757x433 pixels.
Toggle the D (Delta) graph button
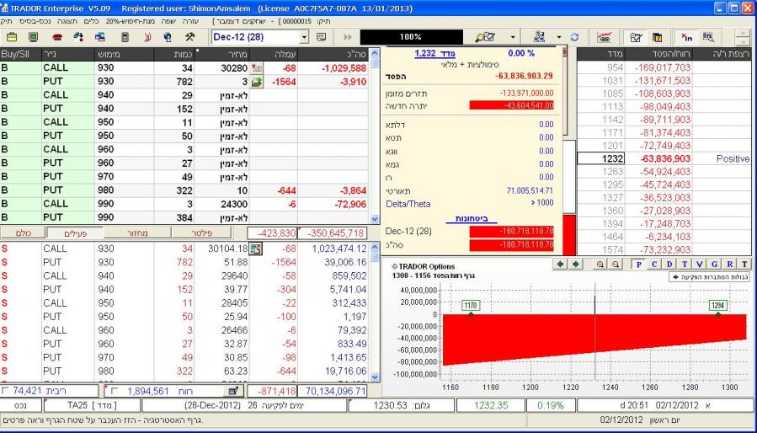click(671, 264)
